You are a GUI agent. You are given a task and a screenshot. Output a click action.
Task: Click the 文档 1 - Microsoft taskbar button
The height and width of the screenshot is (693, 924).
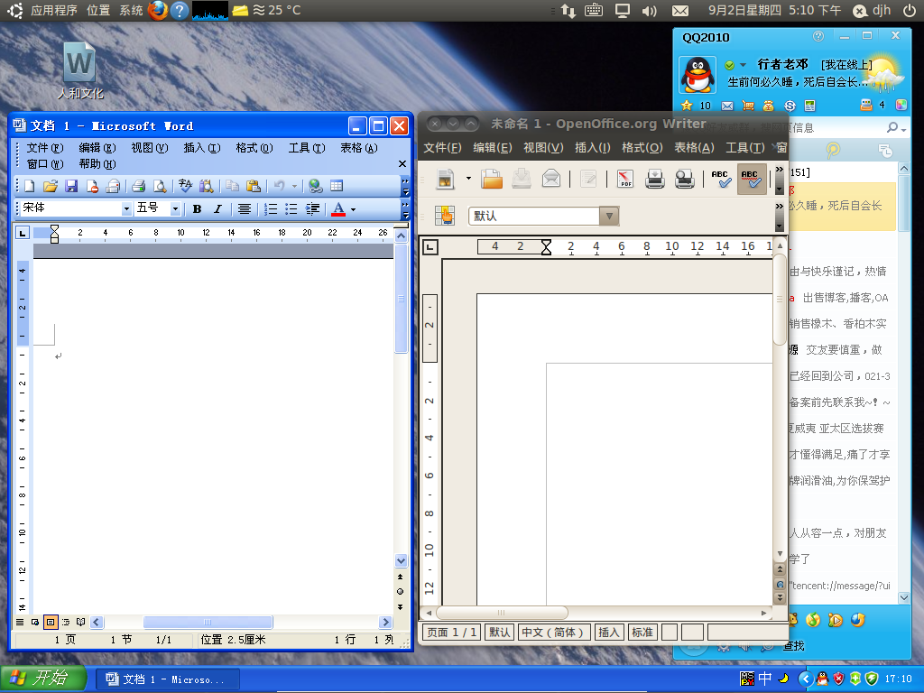(x=167, y=679)
